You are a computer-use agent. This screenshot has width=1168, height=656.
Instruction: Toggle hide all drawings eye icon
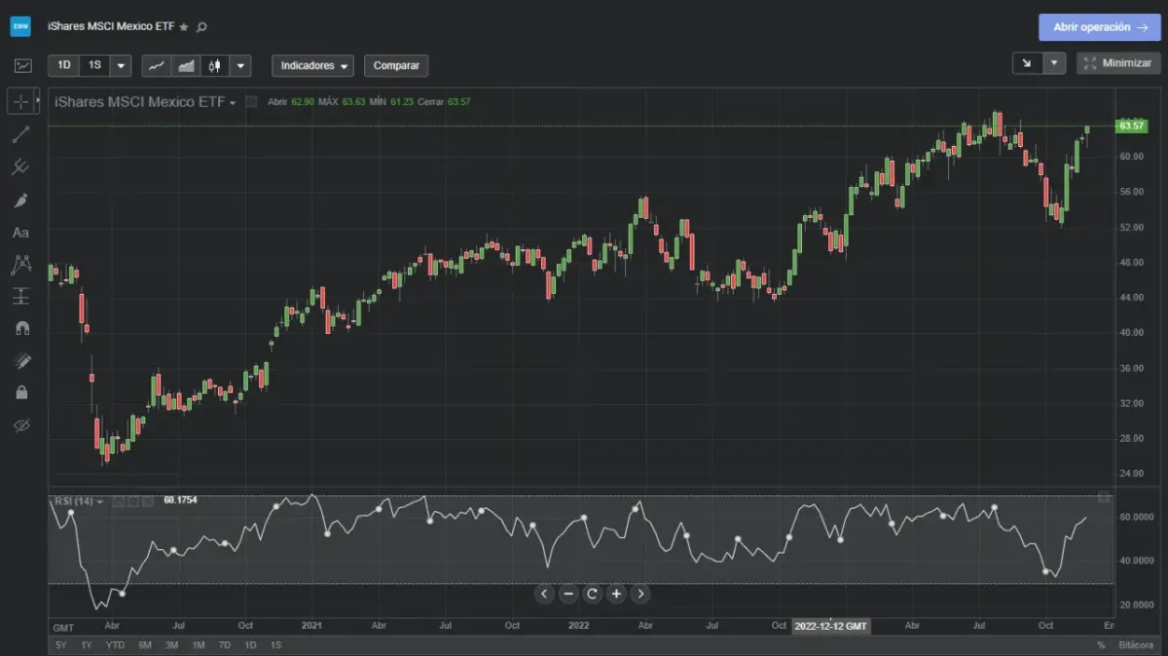(x=21, y=425)
